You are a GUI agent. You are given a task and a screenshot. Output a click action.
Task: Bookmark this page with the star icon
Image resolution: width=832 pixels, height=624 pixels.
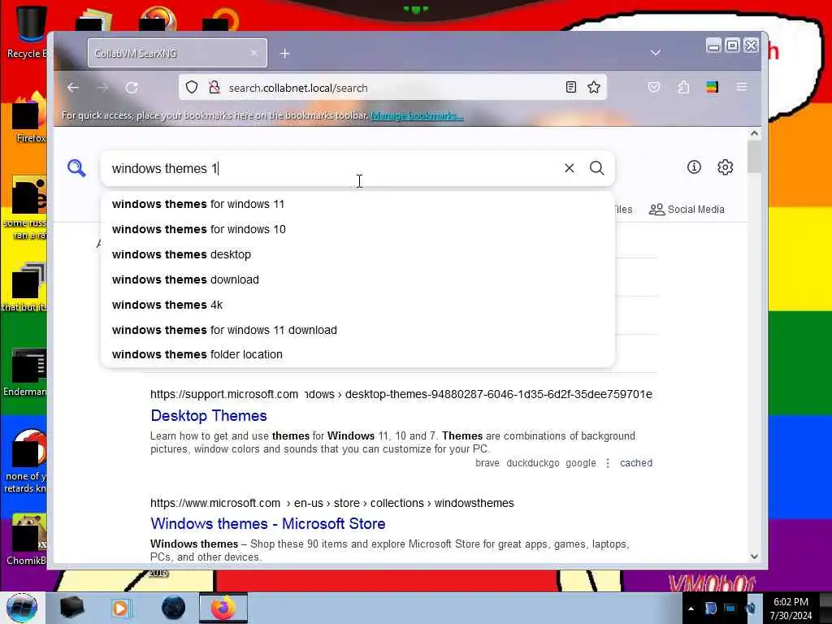[594, 87]
